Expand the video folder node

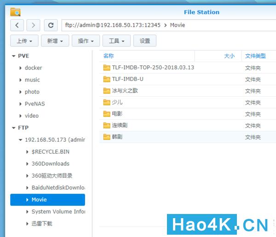(20, 116)
